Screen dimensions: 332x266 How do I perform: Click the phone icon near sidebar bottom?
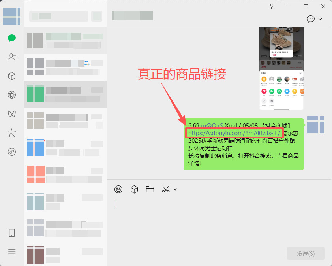tap(12, 233)
